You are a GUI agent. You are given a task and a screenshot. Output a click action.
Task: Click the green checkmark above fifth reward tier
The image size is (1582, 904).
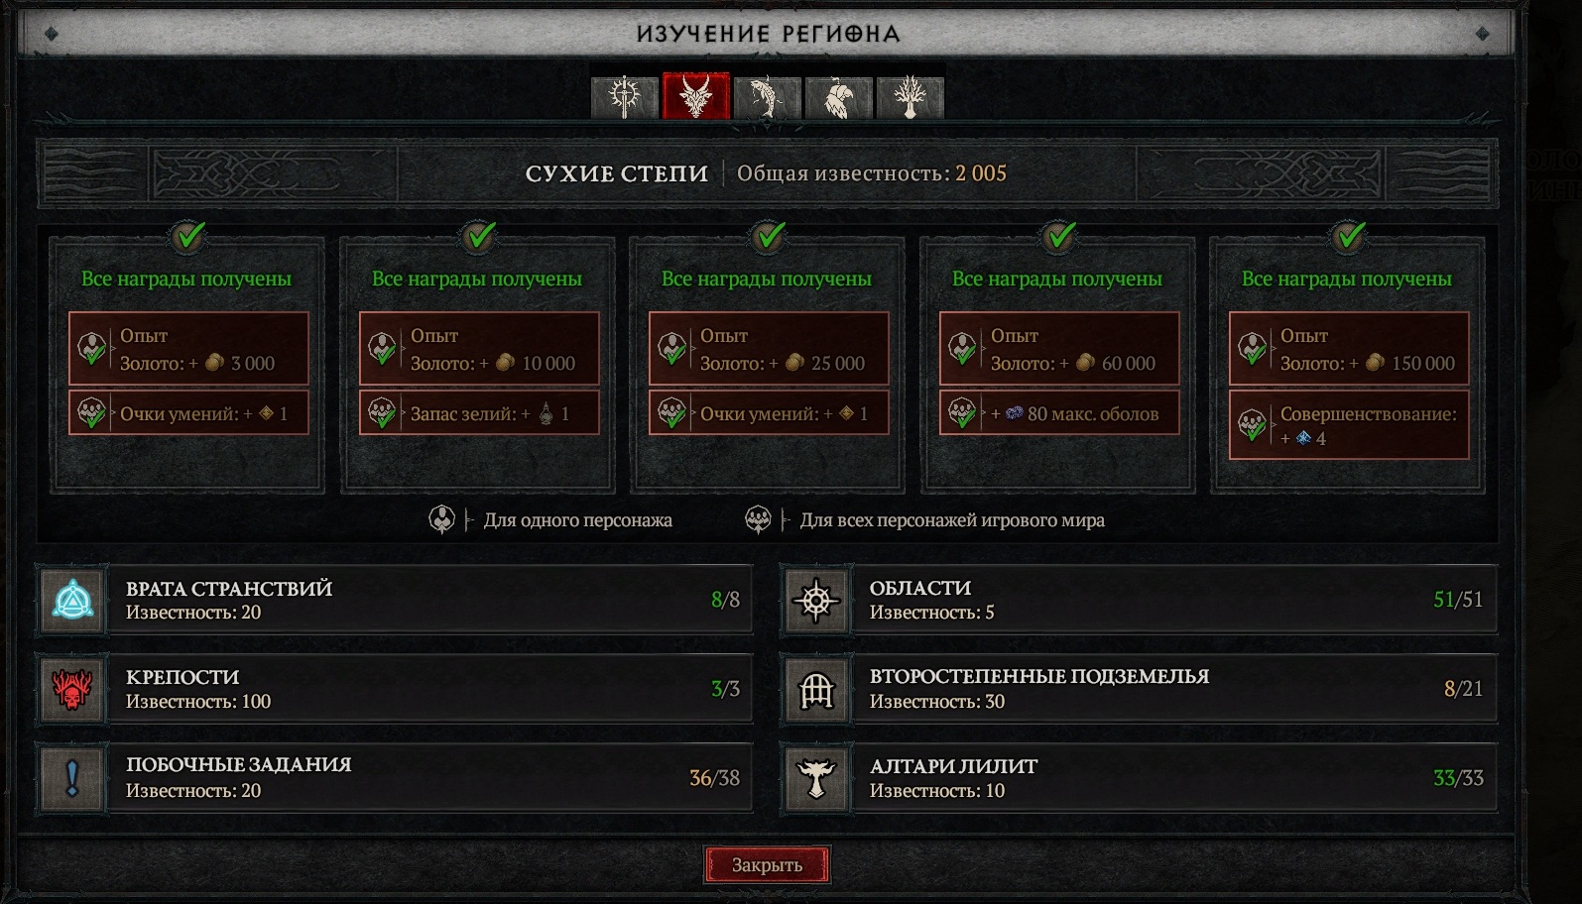tap(1349, 237)
